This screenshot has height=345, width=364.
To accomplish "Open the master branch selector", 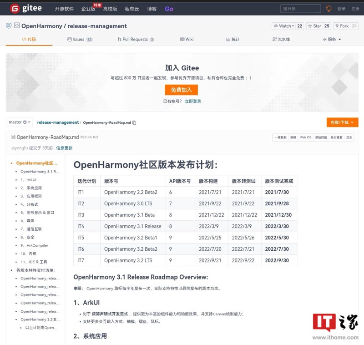I will point(20,122).
